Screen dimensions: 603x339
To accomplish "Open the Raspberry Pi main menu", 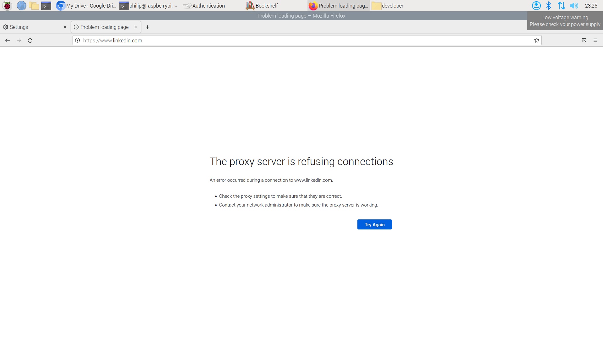I will click(x=7, y=6).
